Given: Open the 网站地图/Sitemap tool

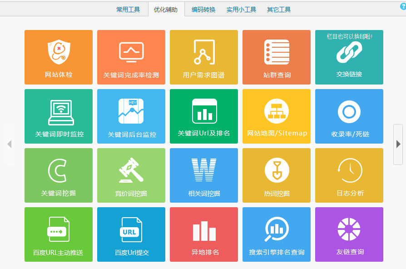Looking at the screenshot, I should pyautogui.click(x=277, y=116).
